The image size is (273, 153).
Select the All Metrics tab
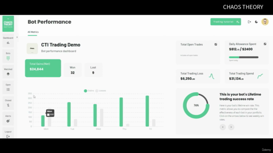point(33,32)
